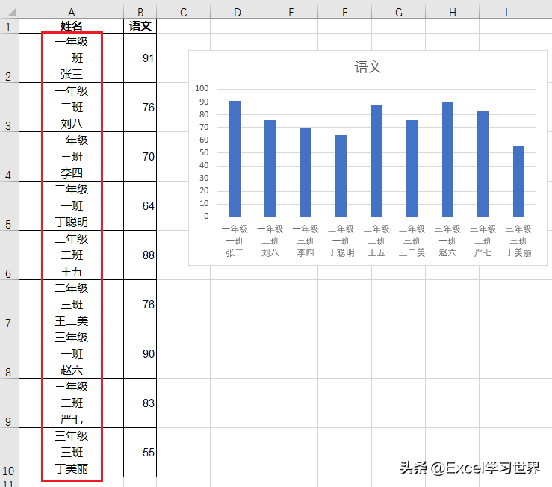The width and height of the screenshot is (552, 487).
Task: Select row 4 header
Action: (x=10, y=157)
